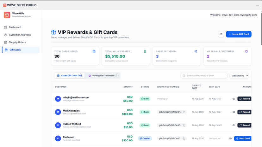Click Send Email for Customer row
This screenshot has height=147, width=262.
(243, 138)
